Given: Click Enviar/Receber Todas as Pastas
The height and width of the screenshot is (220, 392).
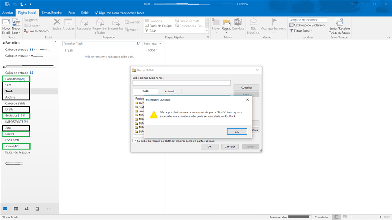Looking at the screenshot, I should [x=340, y=26].
